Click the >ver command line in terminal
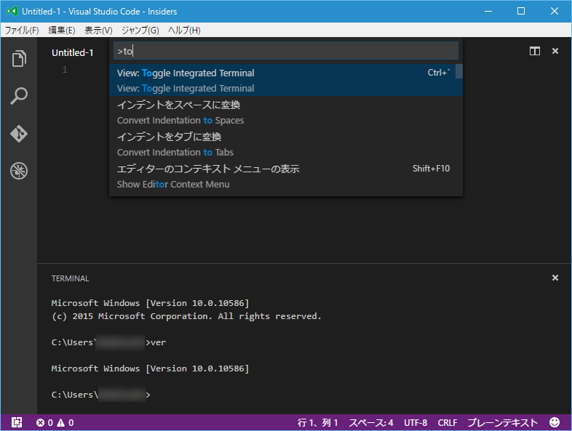This screenshot has width=572, height=431. click(108, 342)
